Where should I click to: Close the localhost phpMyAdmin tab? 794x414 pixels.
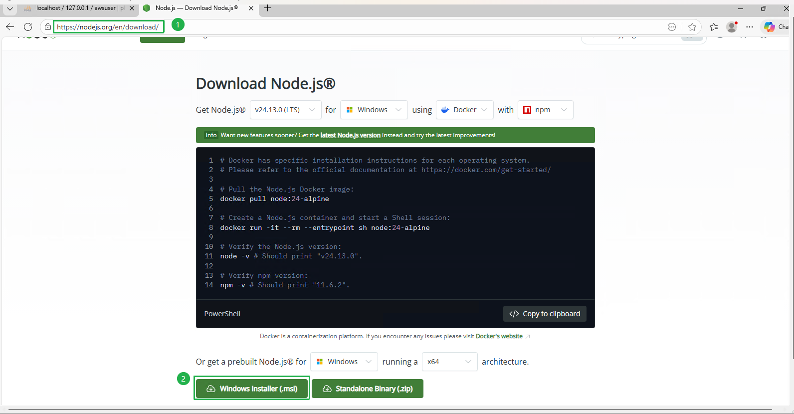pos(132,8)
